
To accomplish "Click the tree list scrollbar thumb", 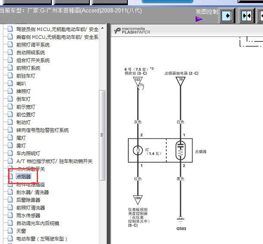I will coord(102,135).
